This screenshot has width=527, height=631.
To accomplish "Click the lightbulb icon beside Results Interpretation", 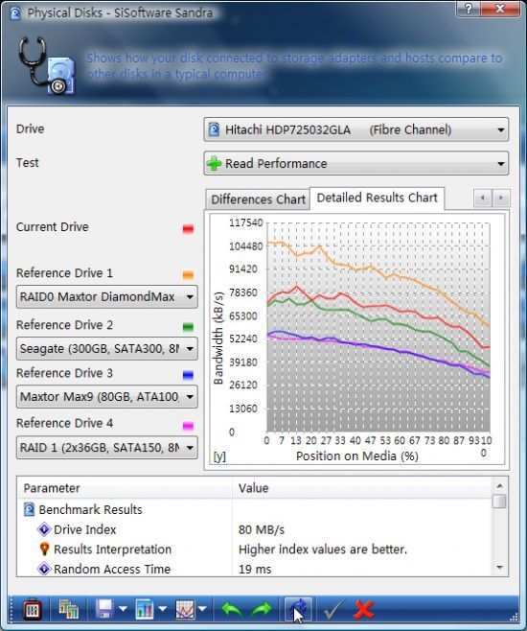I will 44,549.
